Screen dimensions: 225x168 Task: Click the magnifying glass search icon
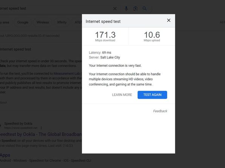tap(145, 8)
